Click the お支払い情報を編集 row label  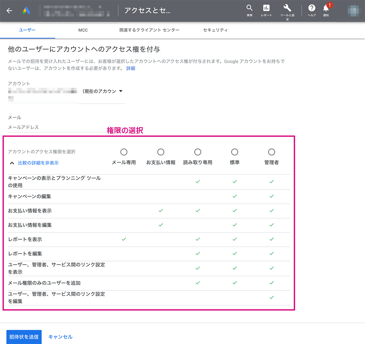(30, 225)
